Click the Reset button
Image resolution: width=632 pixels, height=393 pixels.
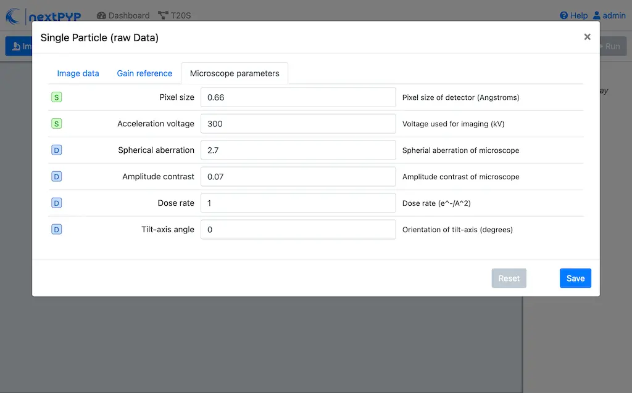509,278
